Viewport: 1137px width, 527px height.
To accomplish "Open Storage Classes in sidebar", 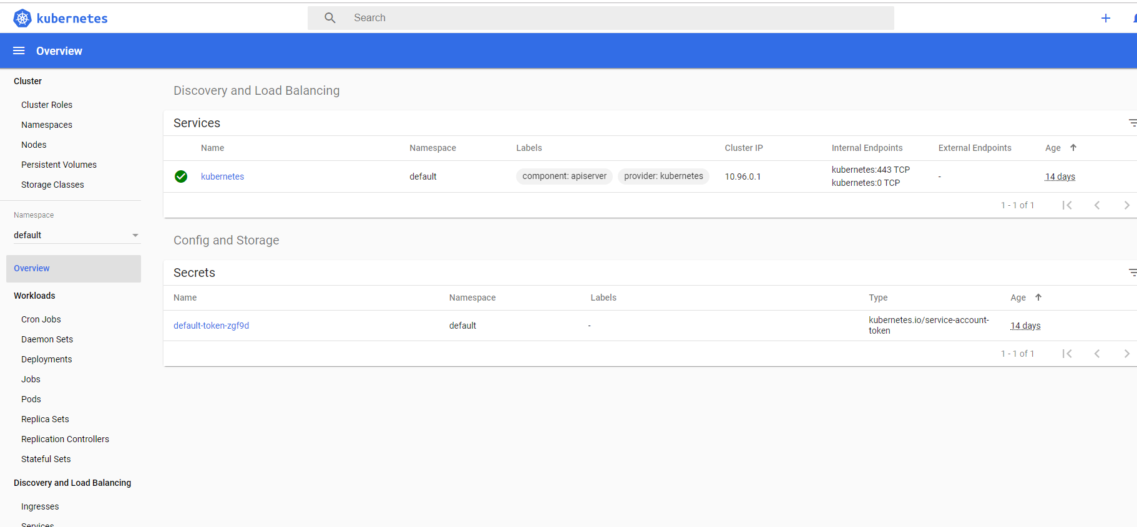I will coord(52,185).
